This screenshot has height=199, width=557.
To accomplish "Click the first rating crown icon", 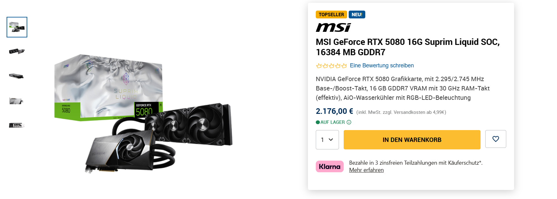I will click(319, 66).
